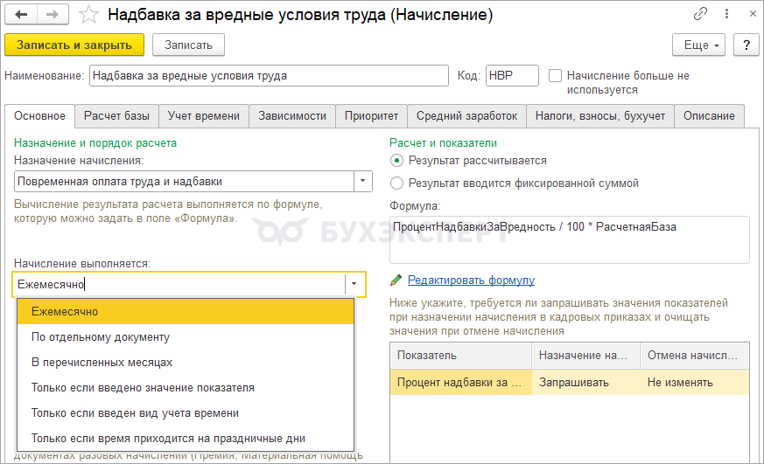Open help with the question mark button
The image size is (764, 464).
[746, 45]
